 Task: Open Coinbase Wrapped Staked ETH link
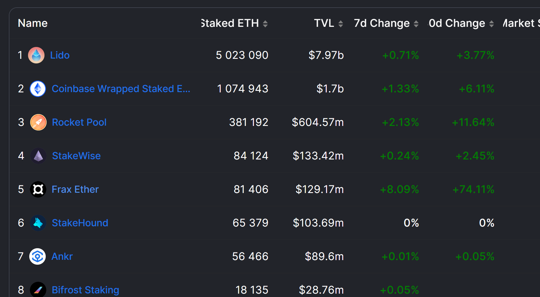(x=121, y=89)
